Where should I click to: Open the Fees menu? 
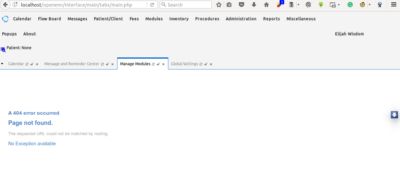pyautogui.click(x=134, y=19)
